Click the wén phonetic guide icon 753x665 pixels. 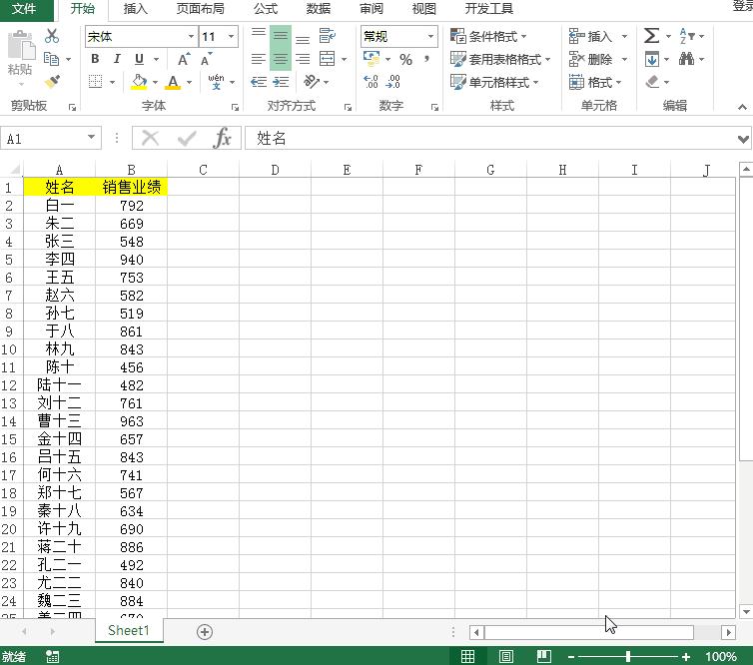(x=216, y=82)
